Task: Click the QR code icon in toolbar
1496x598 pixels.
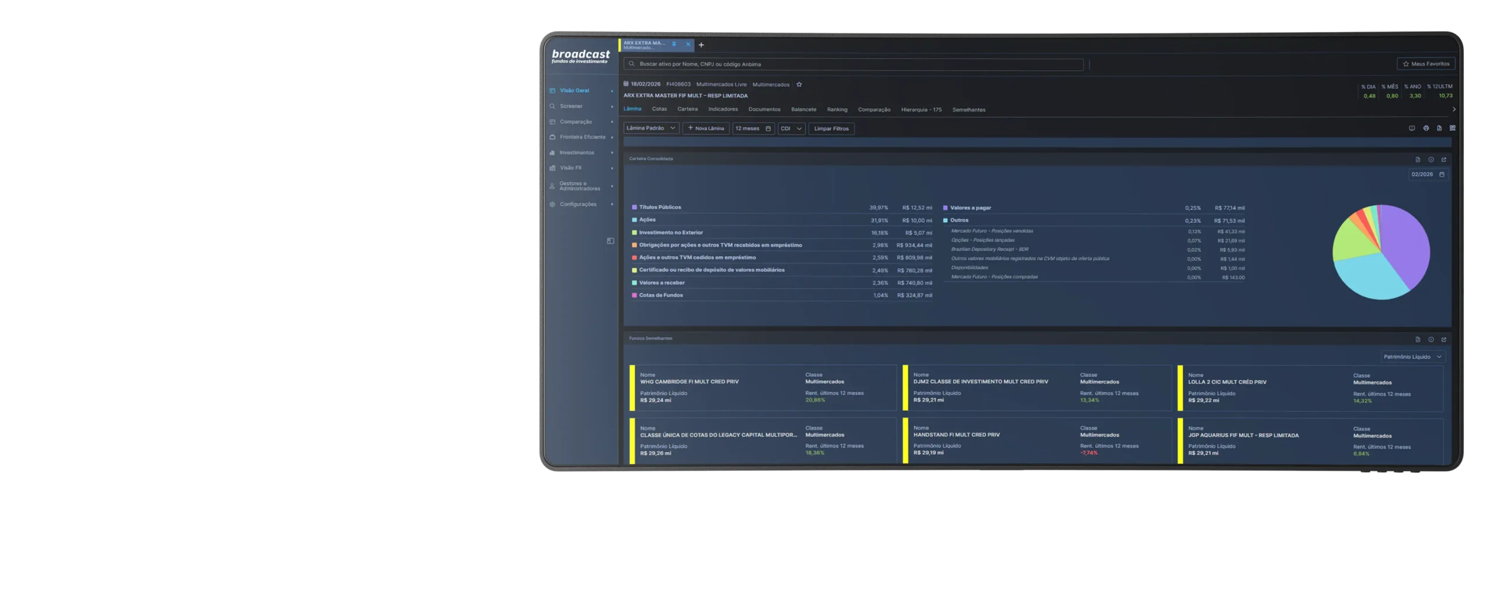Action: pos(1452,128)
